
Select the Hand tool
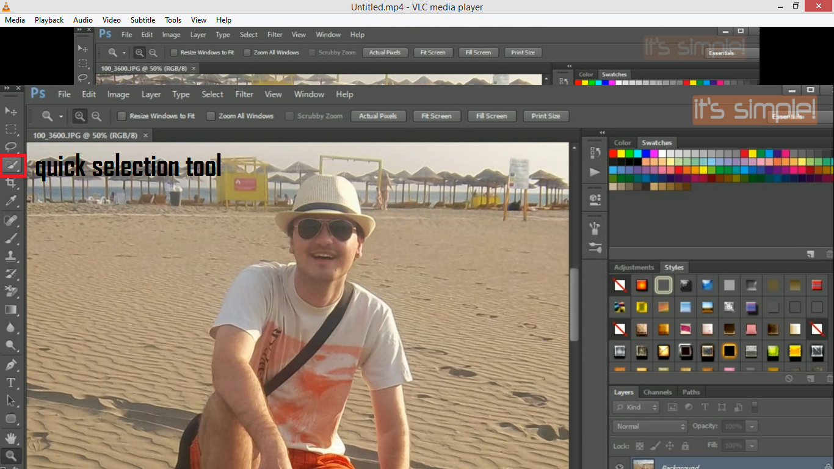[11, 438]
